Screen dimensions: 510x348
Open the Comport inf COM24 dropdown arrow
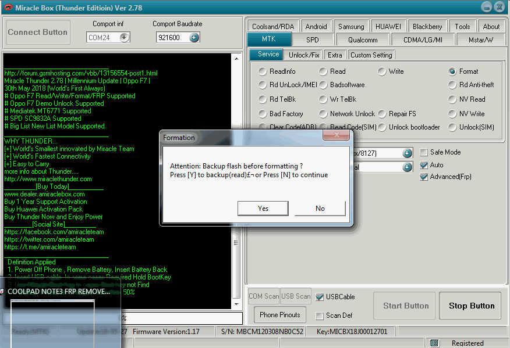[124, 38]
